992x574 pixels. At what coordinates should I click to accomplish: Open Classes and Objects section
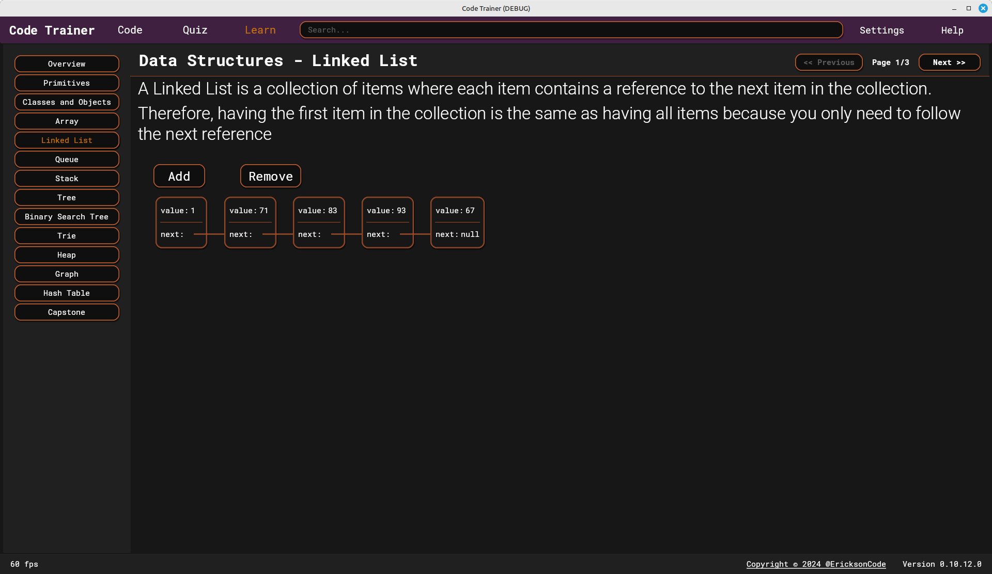click(x=66, y=102)
